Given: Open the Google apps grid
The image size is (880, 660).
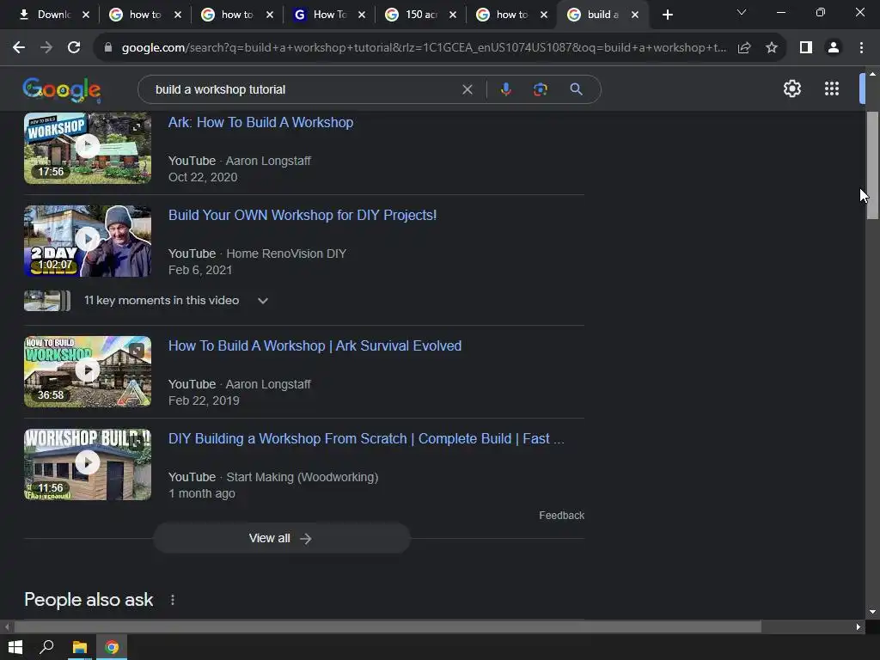Looking at the screenshot, I should [x=832, y=89].
